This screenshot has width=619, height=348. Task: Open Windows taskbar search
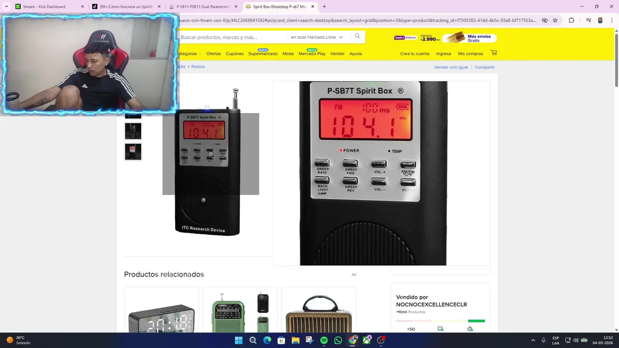[x=253, y=340]
